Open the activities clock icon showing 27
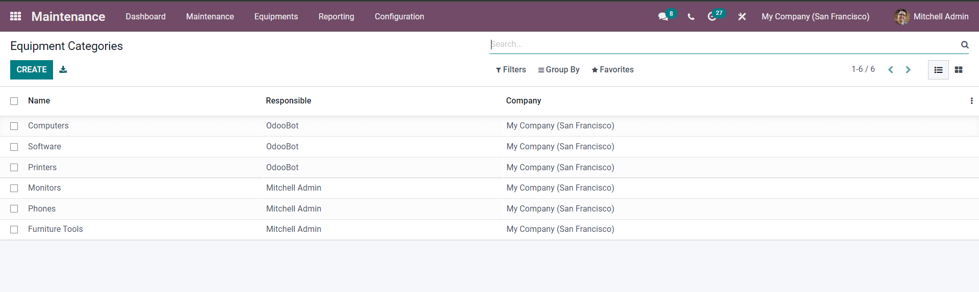The height and width of the screenshot is (292, 979). point(712,17)
